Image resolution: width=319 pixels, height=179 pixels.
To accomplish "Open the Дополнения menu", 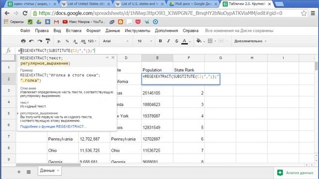I will 166,31.
